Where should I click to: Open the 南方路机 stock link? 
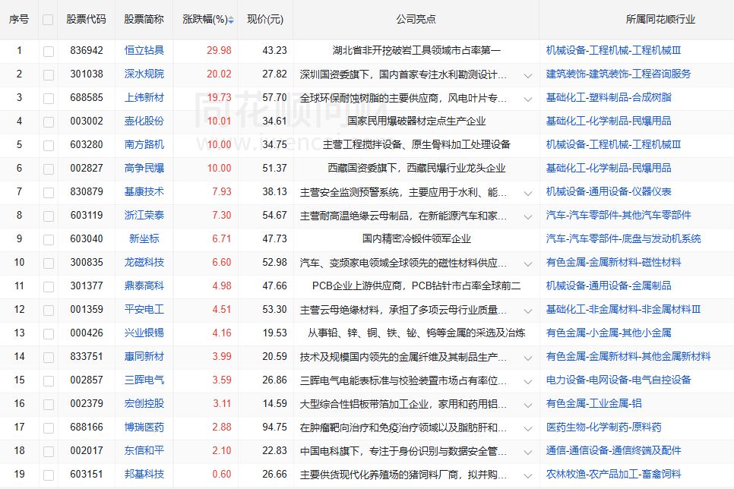tap(144, 144)
